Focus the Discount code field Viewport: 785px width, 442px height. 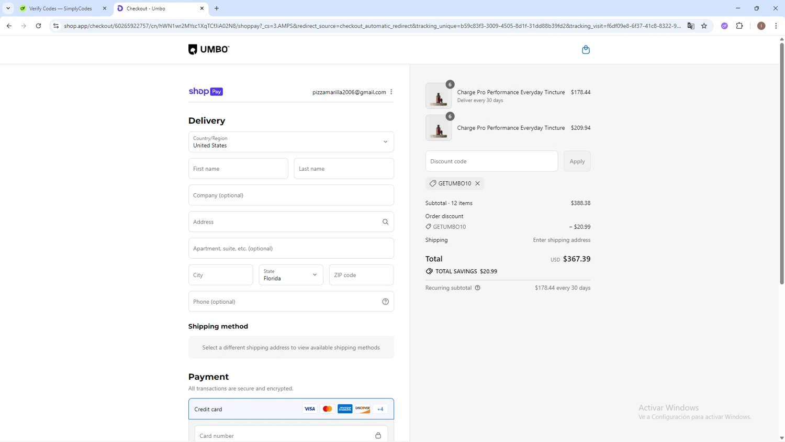point(491,161)
